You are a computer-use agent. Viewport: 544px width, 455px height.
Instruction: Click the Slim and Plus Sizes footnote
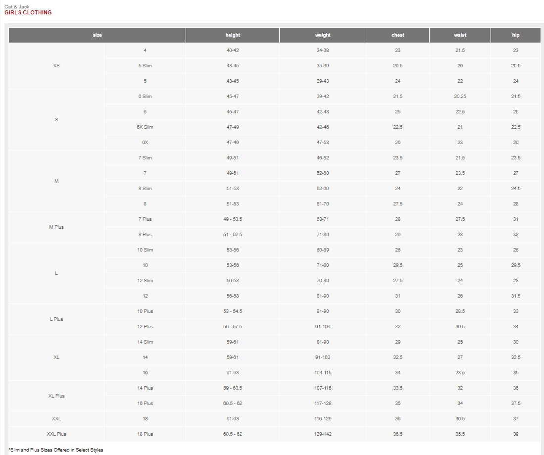56,450
